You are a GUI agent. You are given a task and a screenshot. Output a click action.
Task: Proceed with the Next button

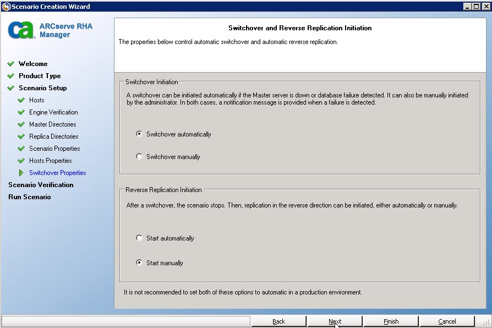click(335, 321)
